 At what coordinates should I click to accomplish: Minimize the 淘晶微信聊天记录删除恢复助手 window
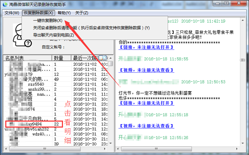217,4
